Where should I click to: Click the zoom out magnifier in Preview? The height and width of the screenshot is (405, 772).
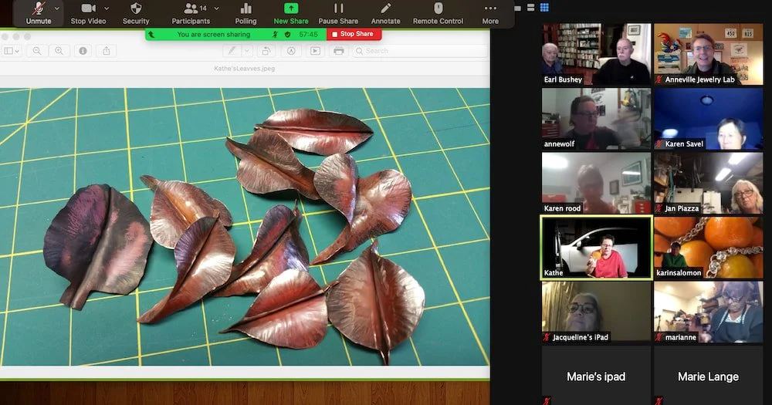37,51
